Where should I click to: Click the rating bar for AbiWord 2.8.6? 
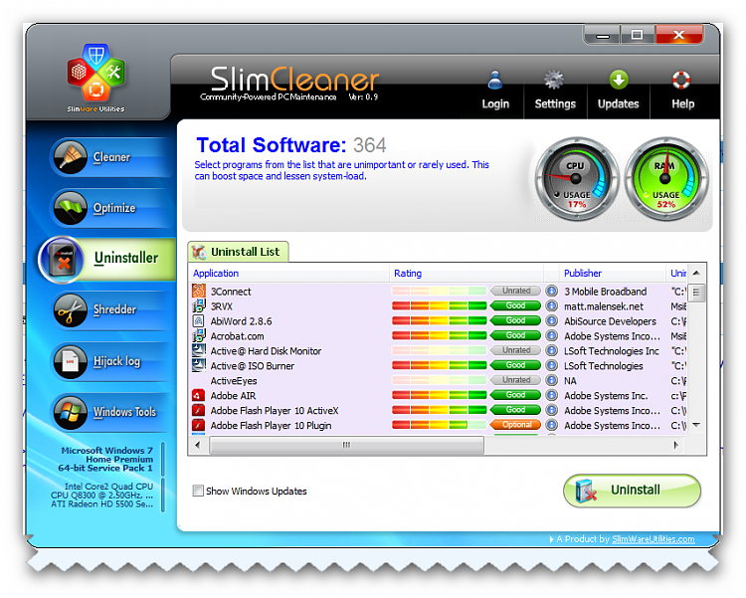(439, 320)
